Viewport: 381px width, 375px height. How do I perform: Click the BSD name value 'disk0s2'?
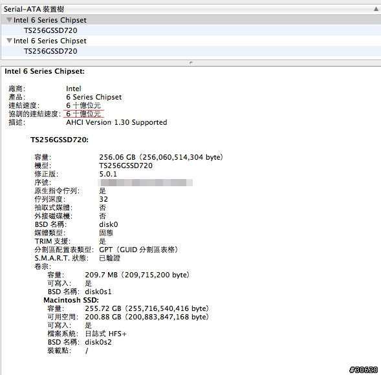[98, 342]
